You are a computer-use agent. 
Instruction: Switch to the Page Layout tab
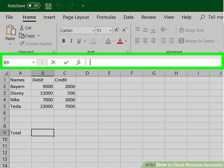(76, 17)
